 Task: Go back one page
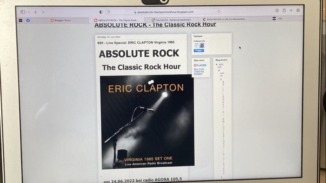(x=36, y=12)
